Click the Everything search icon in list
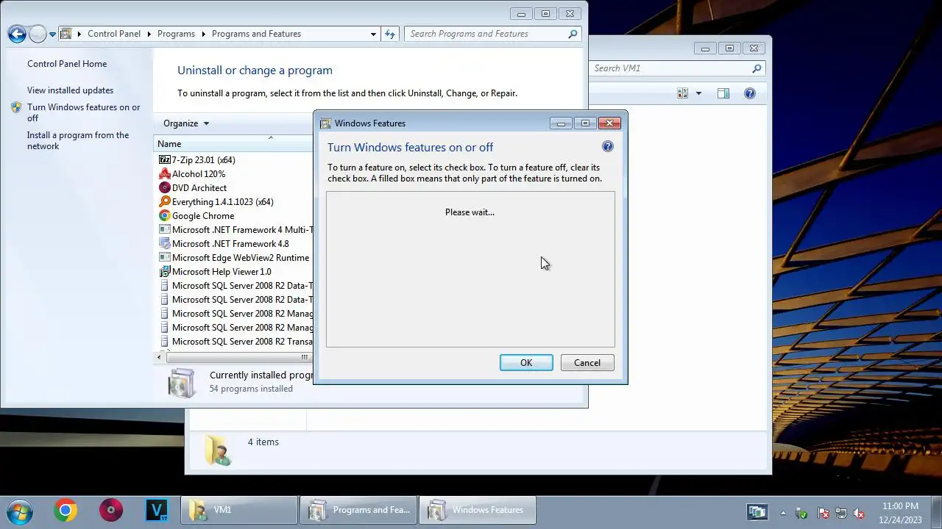 (x=165, y=202)
